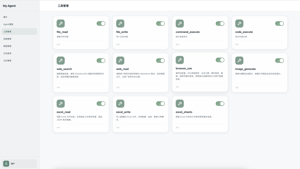
Task: Click the command_execute wrench icon
Action: (x=180, y=24)
